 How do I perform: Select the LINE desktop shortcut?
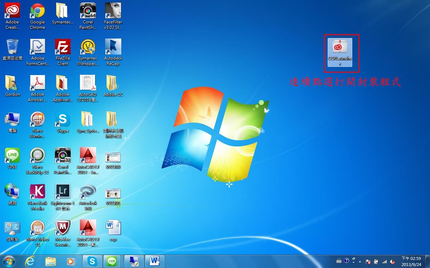click(x=12, y=158)
